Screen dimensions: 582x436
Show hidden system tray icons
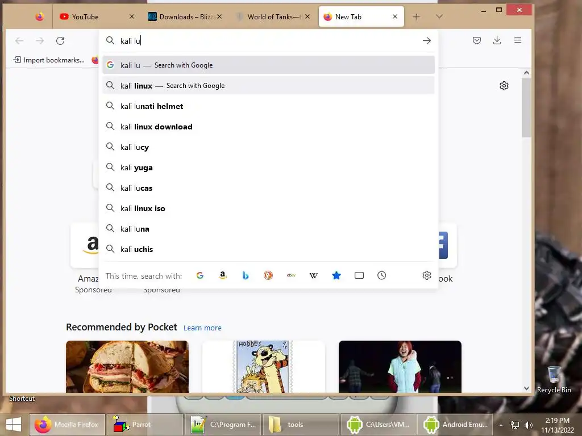pyautogui.click(x=501, y=425)
